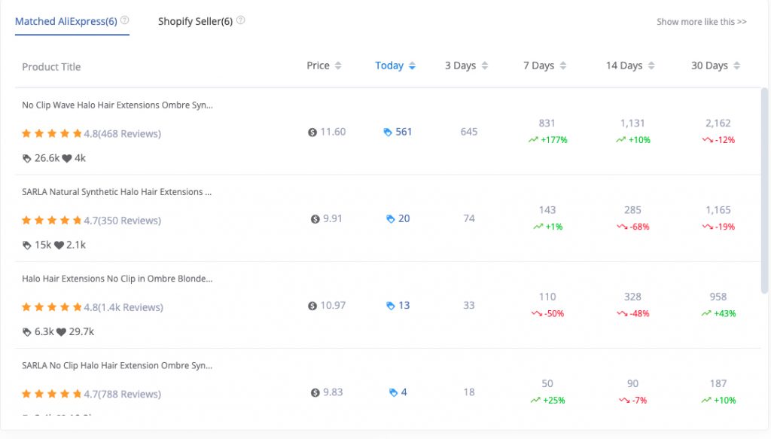Open the SARLA No Clip Halo Hair Extension Ombre product
The height and width of the screenshot is (439, 771).
(x=117, y=365)
